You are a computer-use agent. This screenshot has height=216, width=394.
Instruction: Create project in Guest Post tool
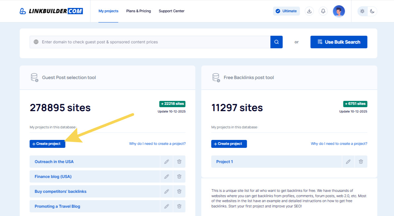[x=47, y=144]
